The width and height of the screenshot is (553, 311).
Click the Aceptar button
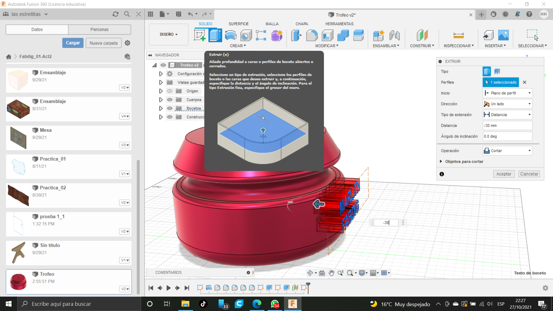pos(503,174)
